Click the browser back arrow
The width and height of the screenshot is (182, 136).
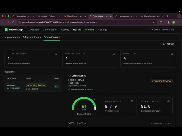click(x=3, y=22)
